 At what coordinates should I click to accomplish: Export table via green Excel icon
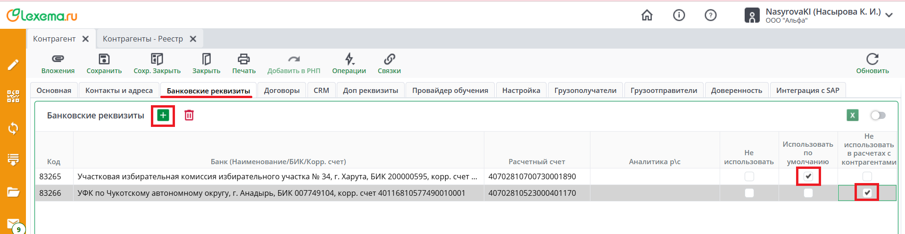pos(852,116)
